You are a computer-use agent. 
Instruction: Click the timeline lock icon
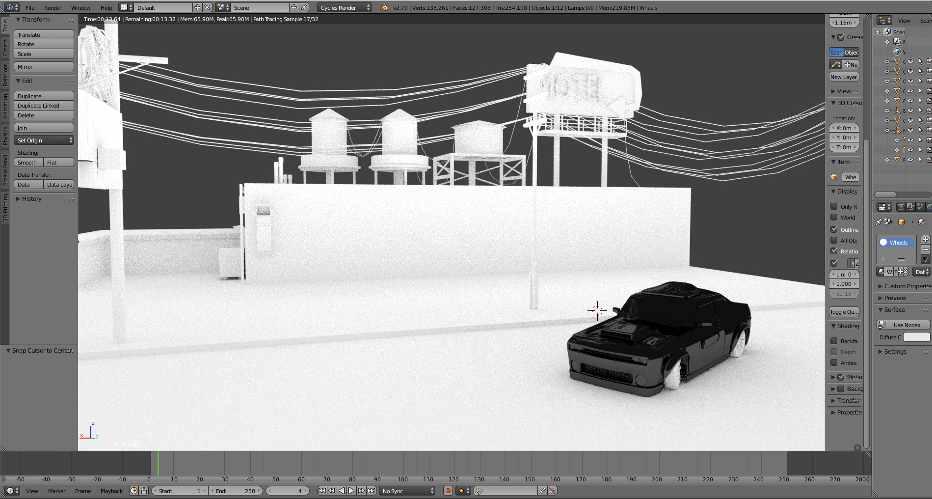pyautogui.click(x=144, y=491)
